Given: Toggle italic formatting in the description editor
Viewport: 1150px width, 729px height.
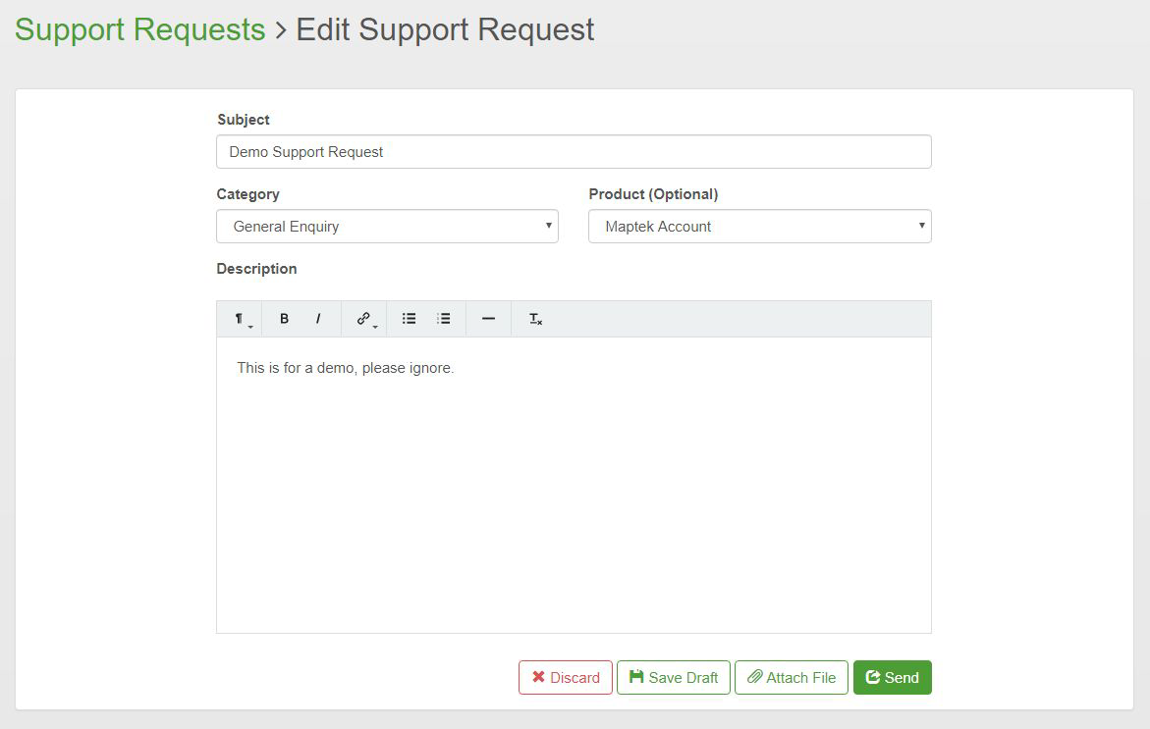Looking at the screenshot, I should pos(318,319).
